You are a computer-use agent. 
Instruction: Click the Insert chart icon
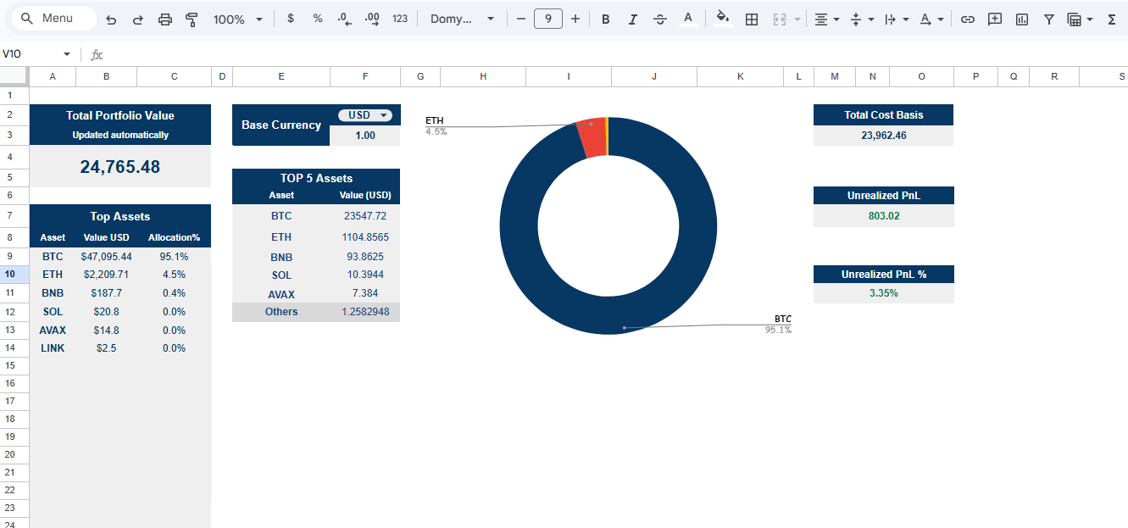coord(1021,18)
